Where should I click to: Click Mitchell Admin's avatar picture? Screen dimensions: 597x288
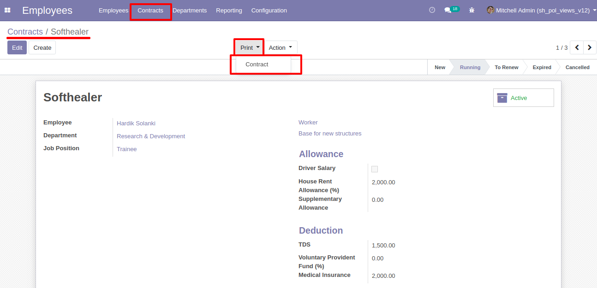pos(490,10)
